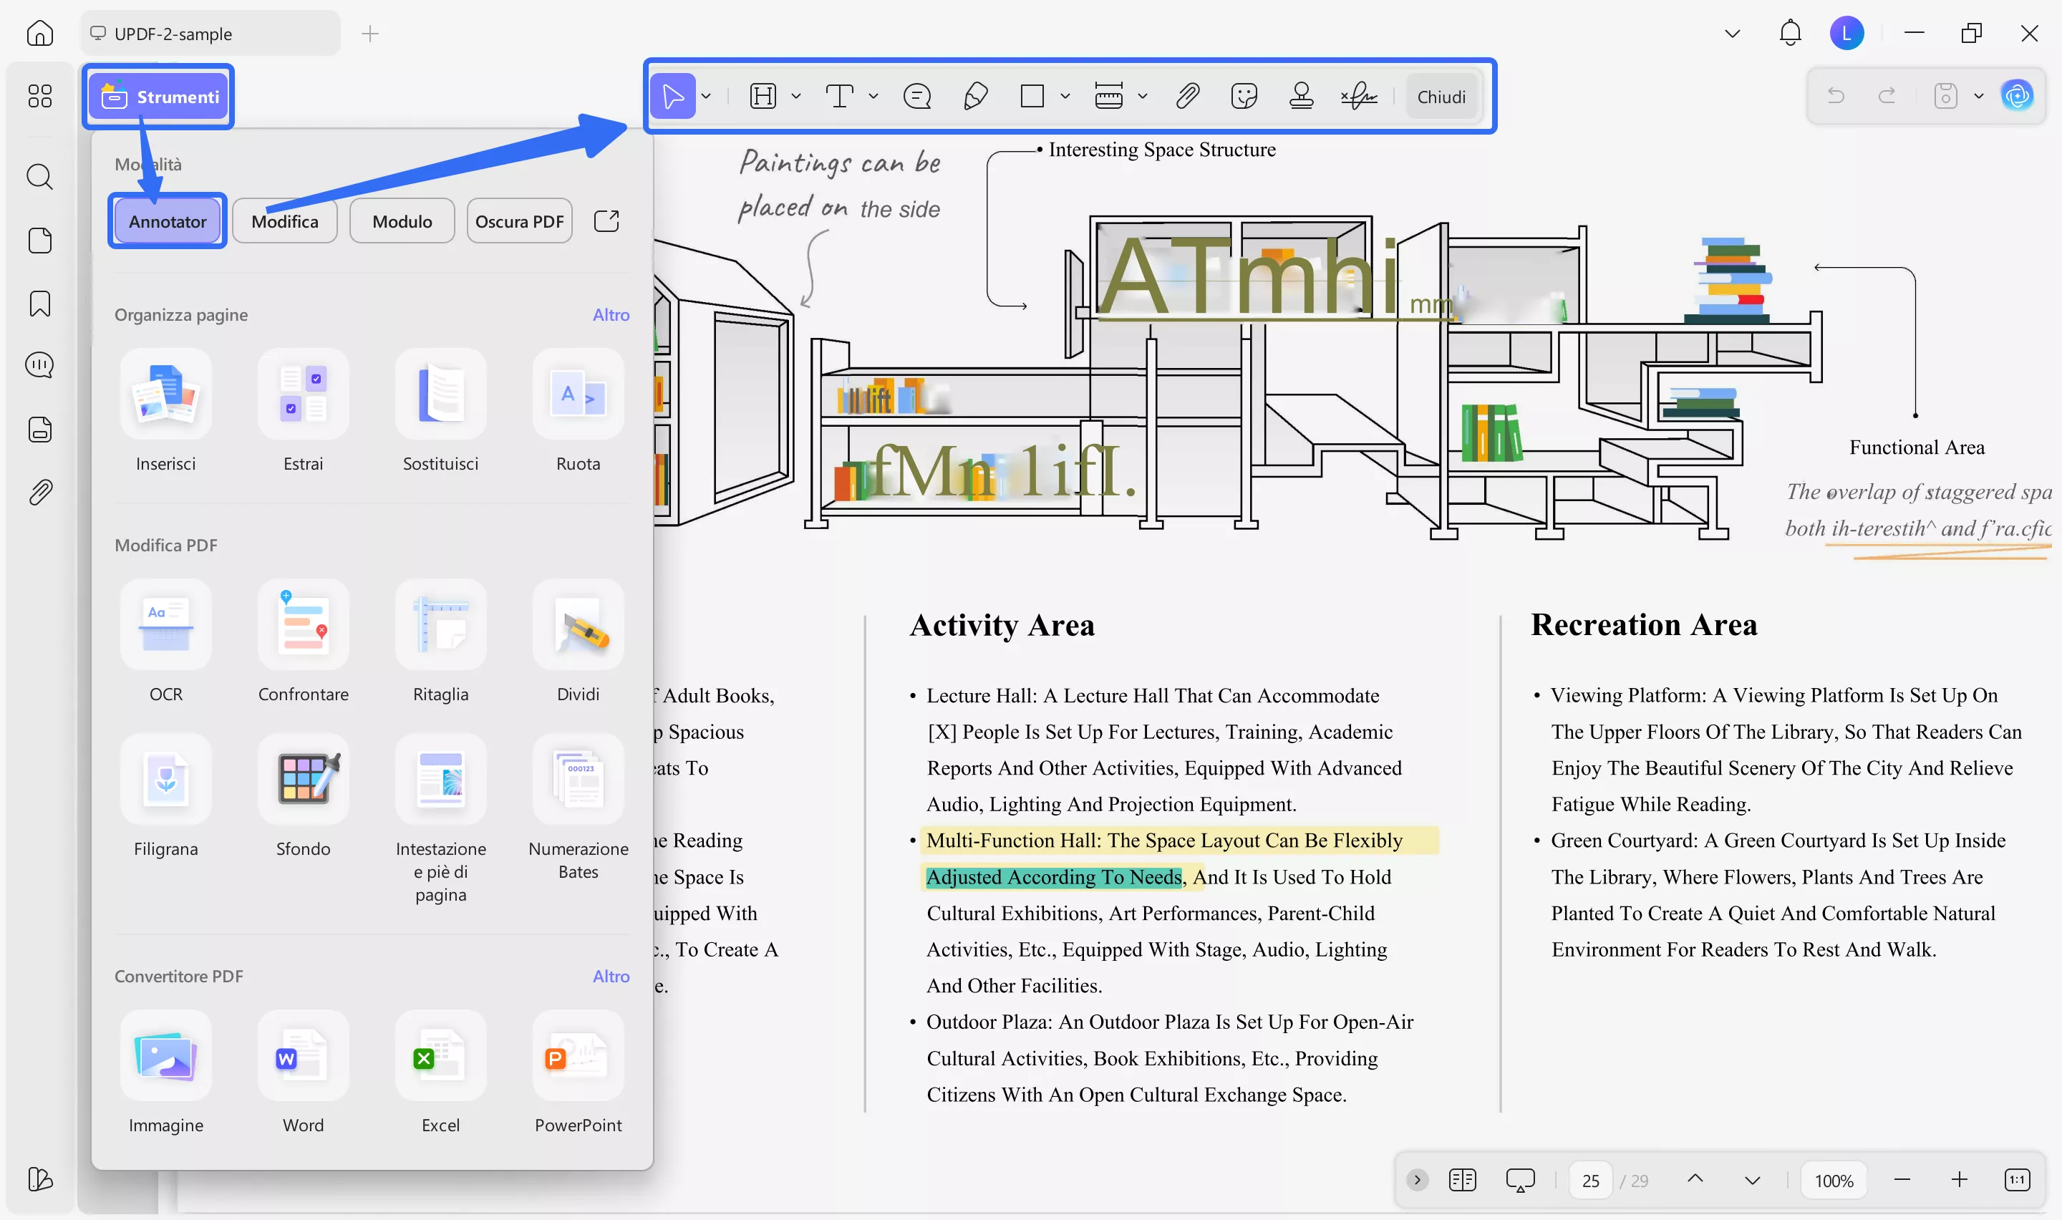Open the sticker tool
Image resolution: width=2062 pixels, height=1220 pixels.
1244,96
